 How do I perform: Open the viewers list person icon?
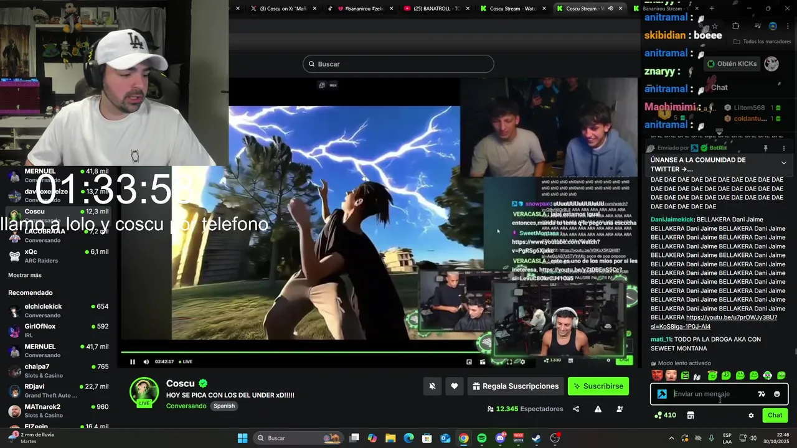pos(620,409)
